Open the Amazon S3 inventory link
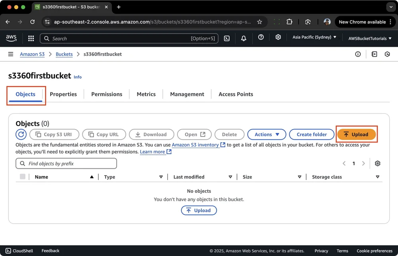This screenshot has width=398, height=256. pyautogui.click(x=199, y=145)
